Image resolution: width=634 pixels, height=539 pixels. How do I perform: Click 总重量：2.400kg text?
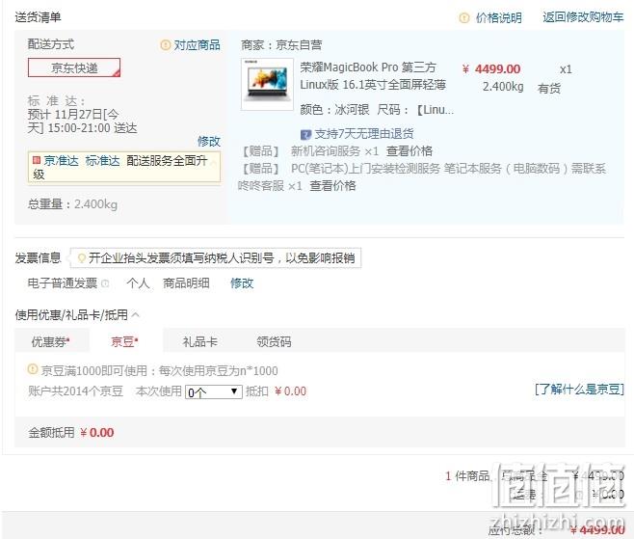click(72, 204)
